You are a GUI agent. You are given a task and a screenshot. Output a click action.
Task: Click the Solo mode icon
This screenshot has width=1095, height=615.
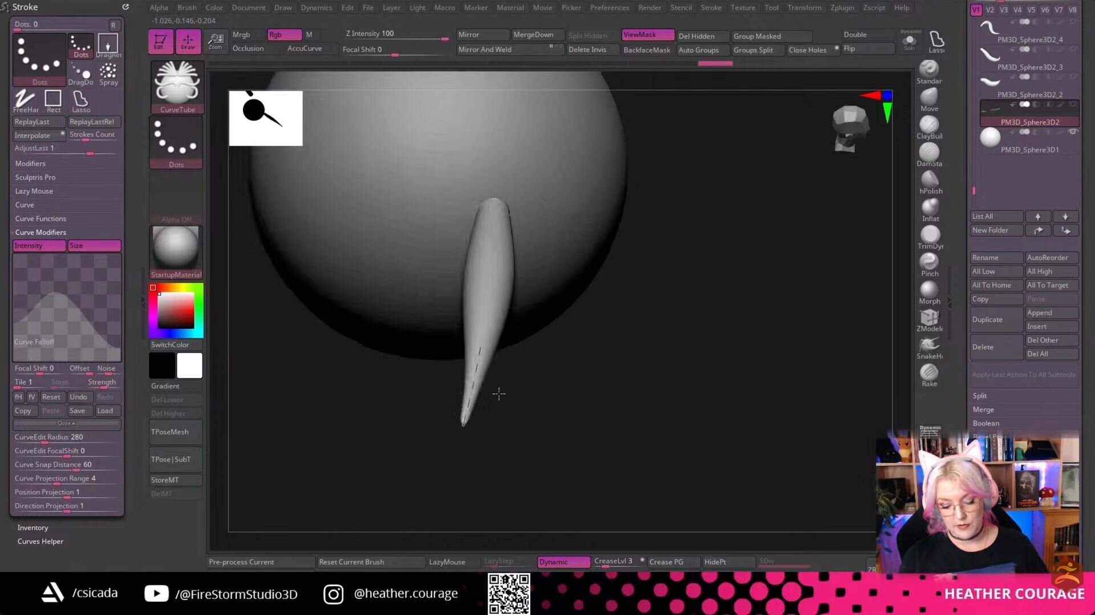[910, 41]
